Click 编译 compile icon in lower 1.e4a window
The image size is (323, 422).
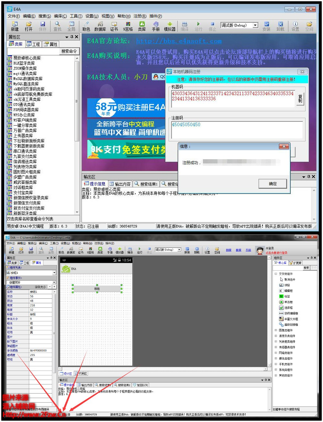[x=130, y=250]
